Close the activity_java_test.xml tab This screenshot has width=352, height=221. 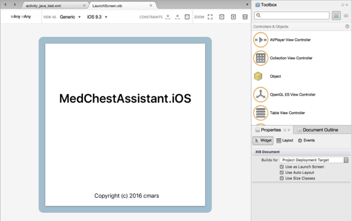[x=84, y=5]
